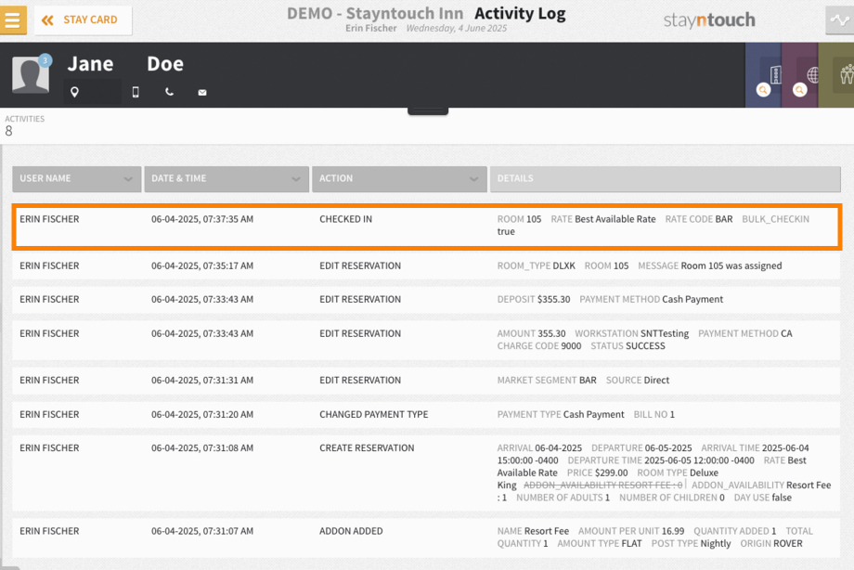
Task: Click PRICE $299.00 in reservation details
Action: coord(598,473)
